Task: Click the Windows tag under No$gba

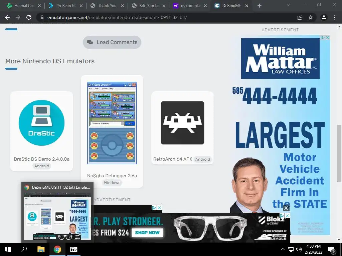Action: (112, 183)
